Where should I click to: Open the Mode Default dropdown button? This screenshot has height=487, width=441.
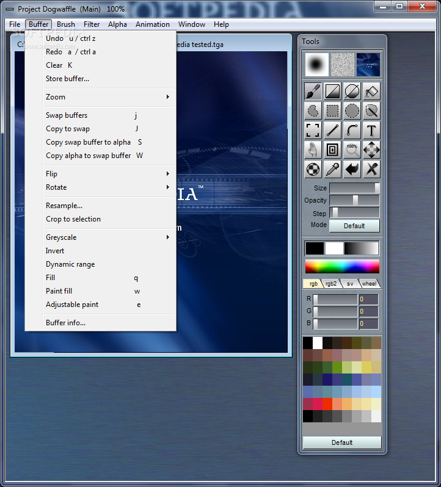pyautogui.click(x=354, y=226)
